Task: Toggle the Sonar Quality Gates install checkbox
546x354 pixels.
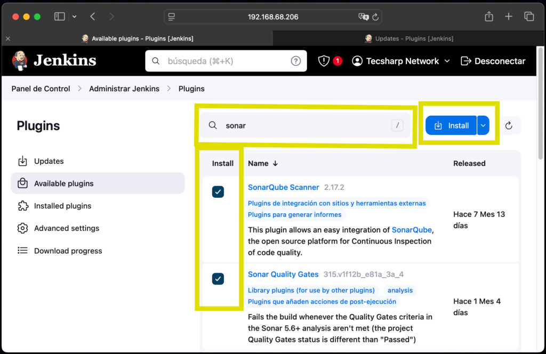Action: [218, 279]
